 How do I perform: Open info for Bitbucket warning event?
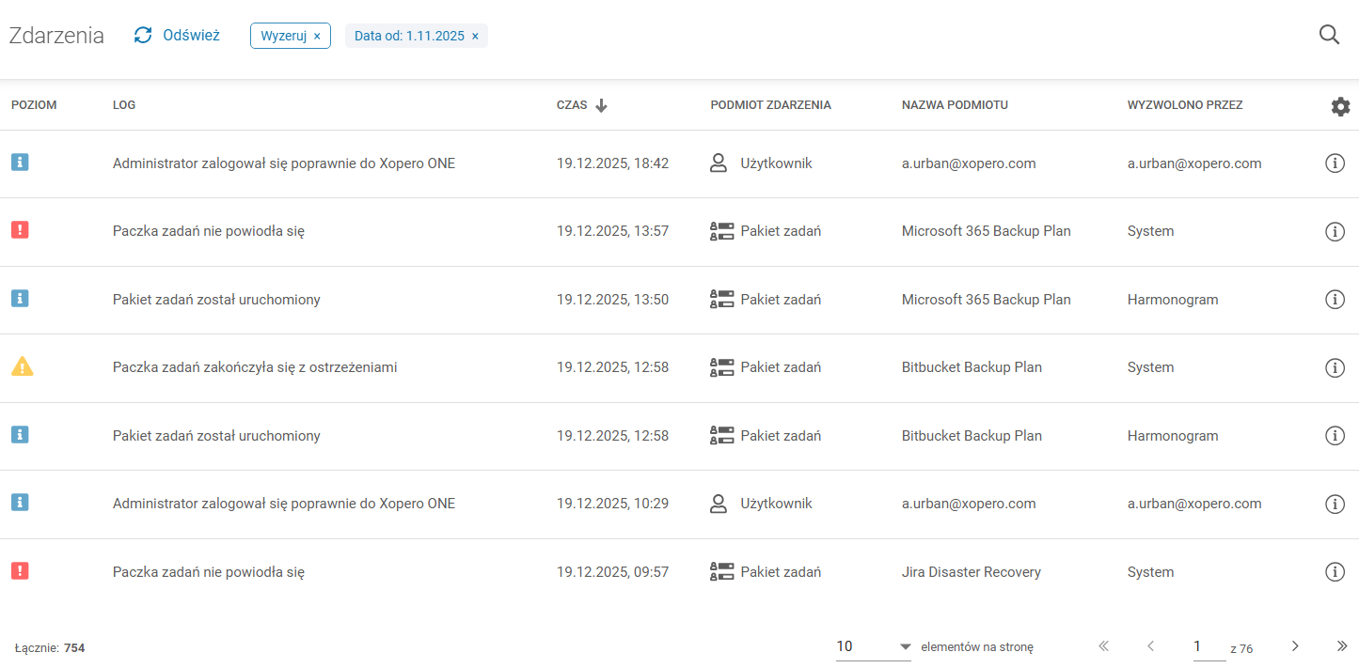coord(1334,367)
